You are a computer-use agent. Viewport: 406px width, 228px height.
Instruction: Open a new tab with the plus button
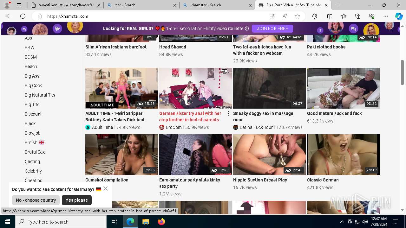coord(338,5)
